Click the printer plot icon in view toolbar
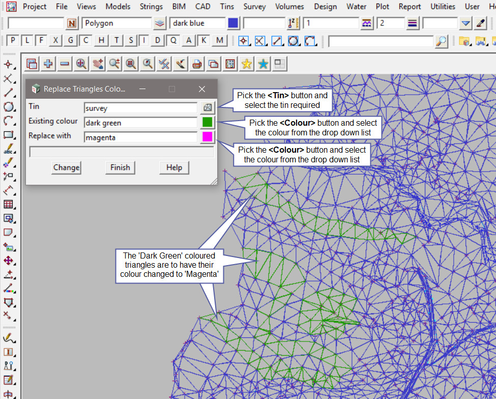The height and width of the screenshot is (399, 496). point(197,64)
